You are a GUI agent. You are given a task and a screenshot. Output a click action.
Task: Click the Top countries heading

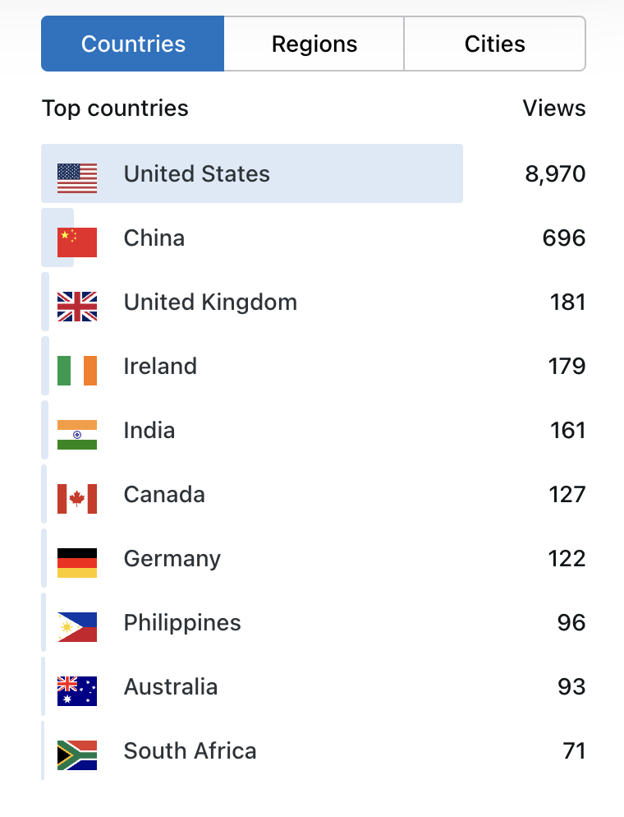[x=115, y=108]
